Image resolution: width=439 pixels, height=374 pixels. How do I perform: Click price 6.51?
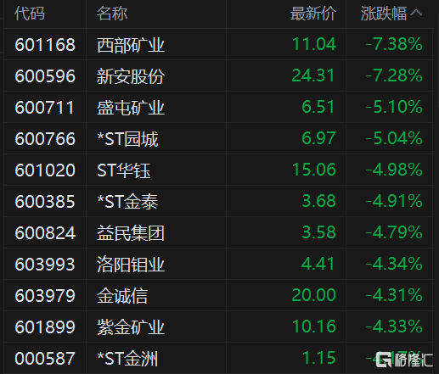click(318, 107)
